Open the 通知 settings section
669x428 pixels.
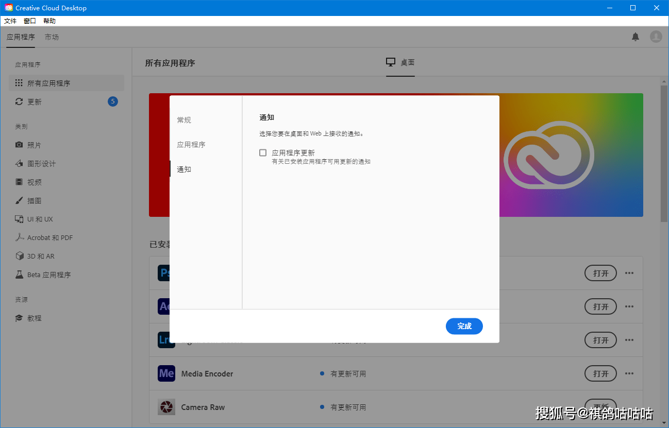183,169
